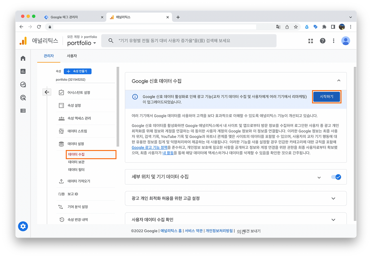Screen dimensions: 372x258
Task: Open the Configure table icon in left rail
Action: coord(23,111)
